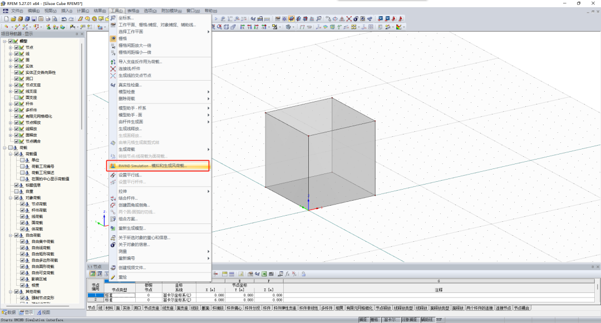Image resolution: width=601 pixels, height=323 pixels.
Task: Click the Excel export icon in table toolbar
Action: [264, 274]
